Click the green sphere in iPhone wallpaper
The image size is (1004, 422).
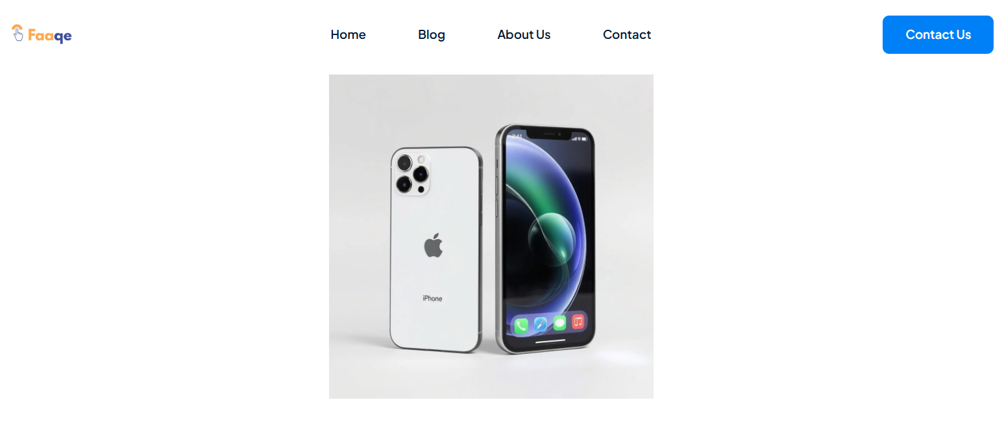[552, 237]
